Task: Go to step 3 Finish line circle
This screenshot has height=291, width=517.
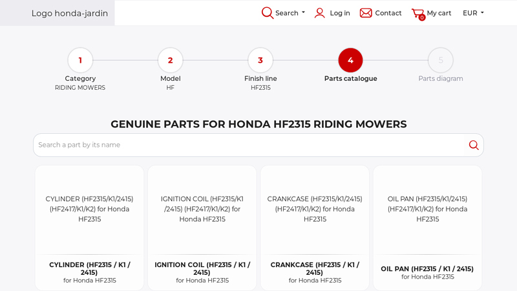Action: [260, 60]
